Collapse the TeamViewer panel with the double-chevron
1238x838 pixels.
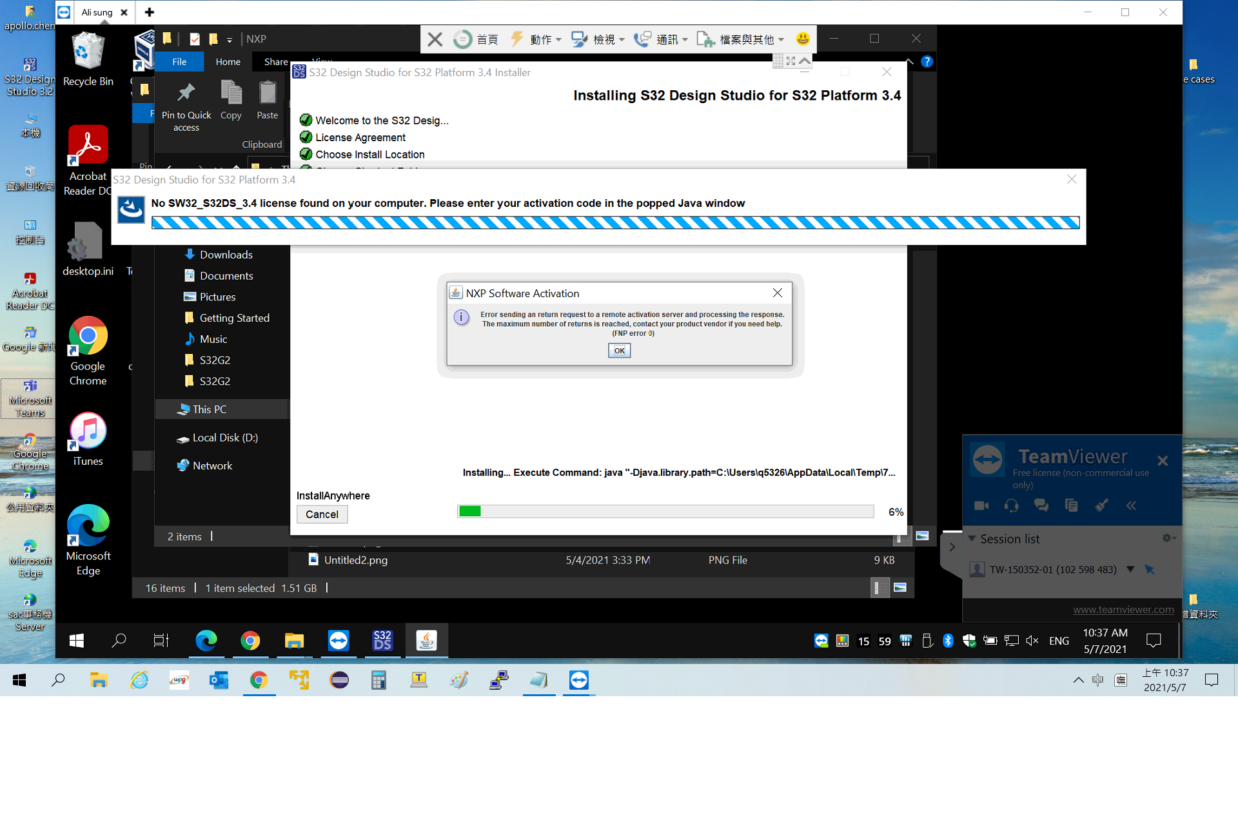pyautogui.click(x=1132, y=505)
